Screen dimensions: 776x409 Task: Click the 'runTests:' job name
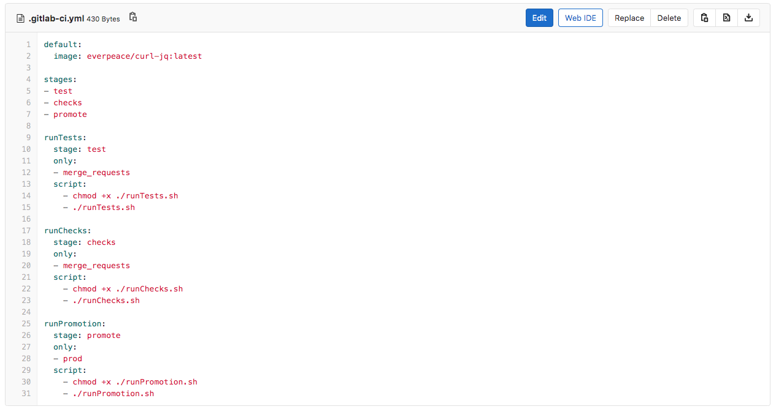[x=65, y=138]
